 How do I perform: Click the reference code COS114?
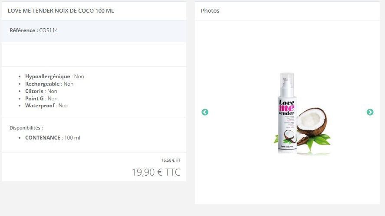coord(49,30)
